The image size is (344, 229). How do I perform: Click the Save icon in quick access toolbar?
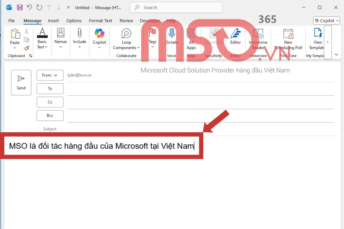(x=19, y=7)
